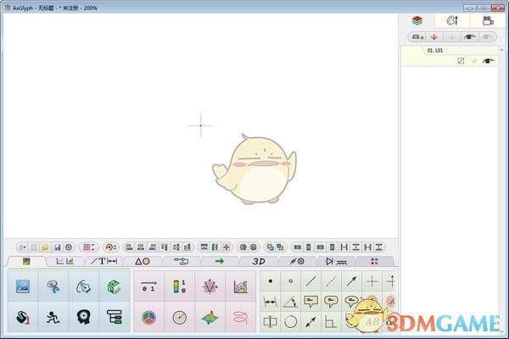Screen dimensions: 509x339
Task: Insert the area curve chart
Action: click(240, 286)
